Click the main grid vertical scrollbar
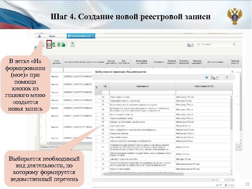The image size is (252, 189). (x=240, y=103)
